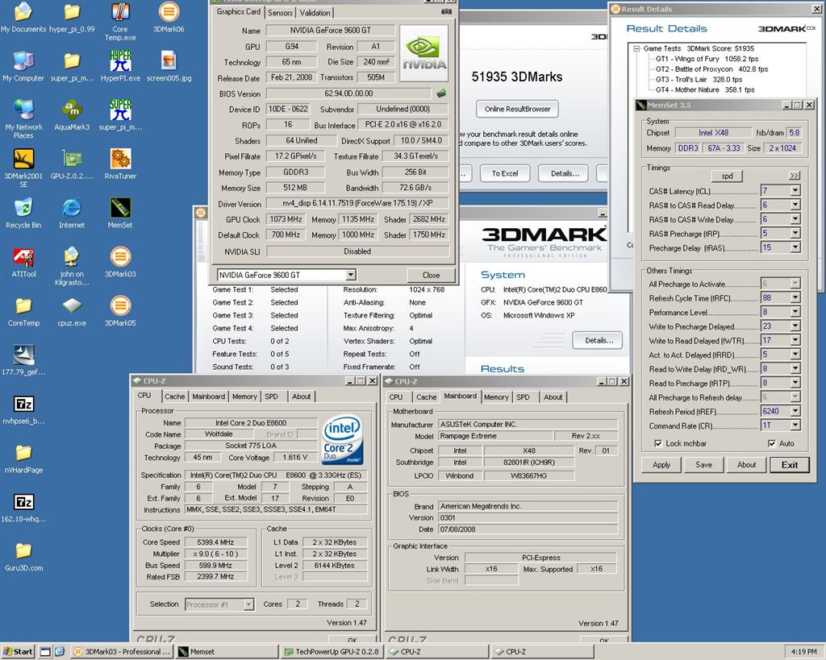Viewport: 826px width, 660px height.
Task: Open Write to Read Delayed (tWTR) dropdown
Action: (795, 341)
